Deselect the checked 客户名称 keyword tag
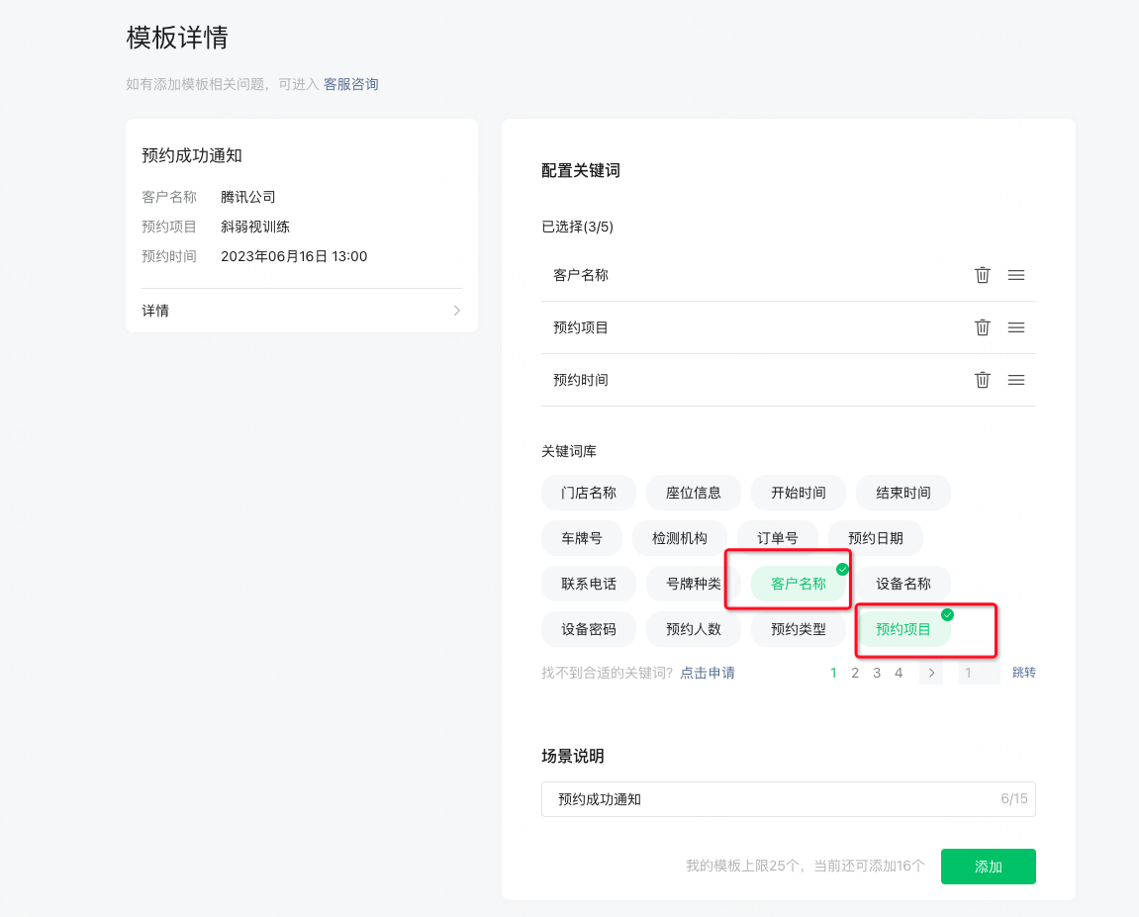This screenshot has height=917, width=1139. point(799,584)
